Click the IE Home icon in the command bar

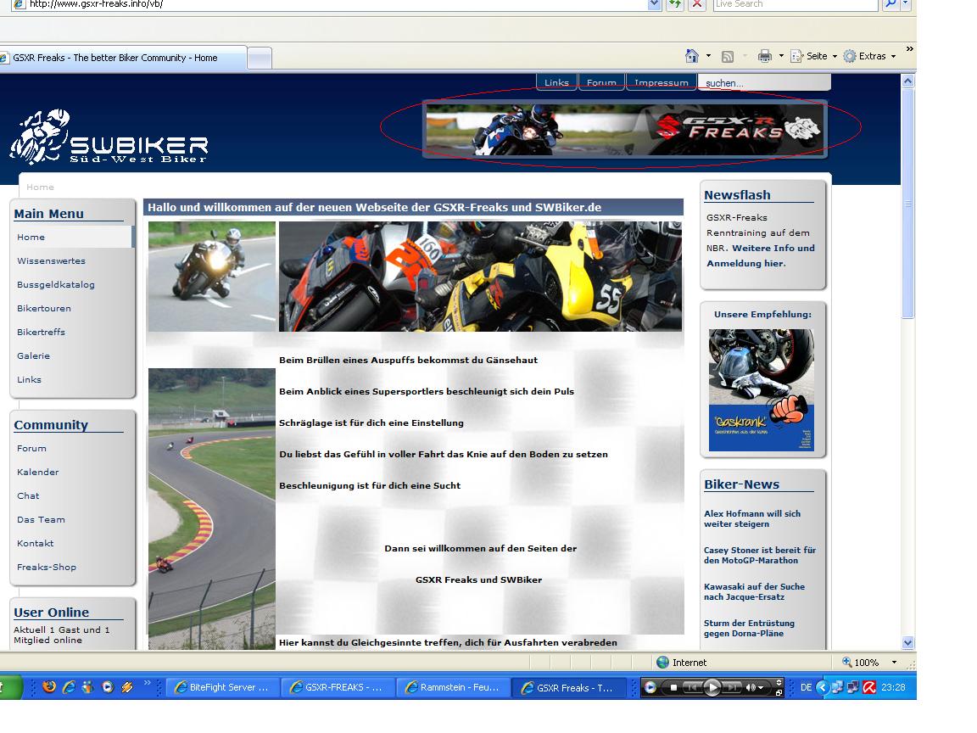(692, 56)
